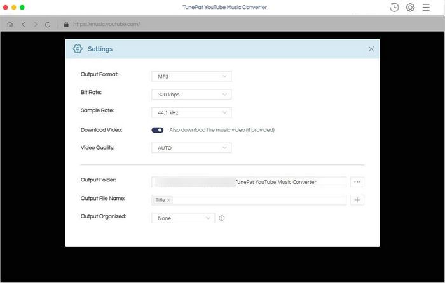
Task: Click the gear icon in Settings header
Action: [x=78, y=49]
